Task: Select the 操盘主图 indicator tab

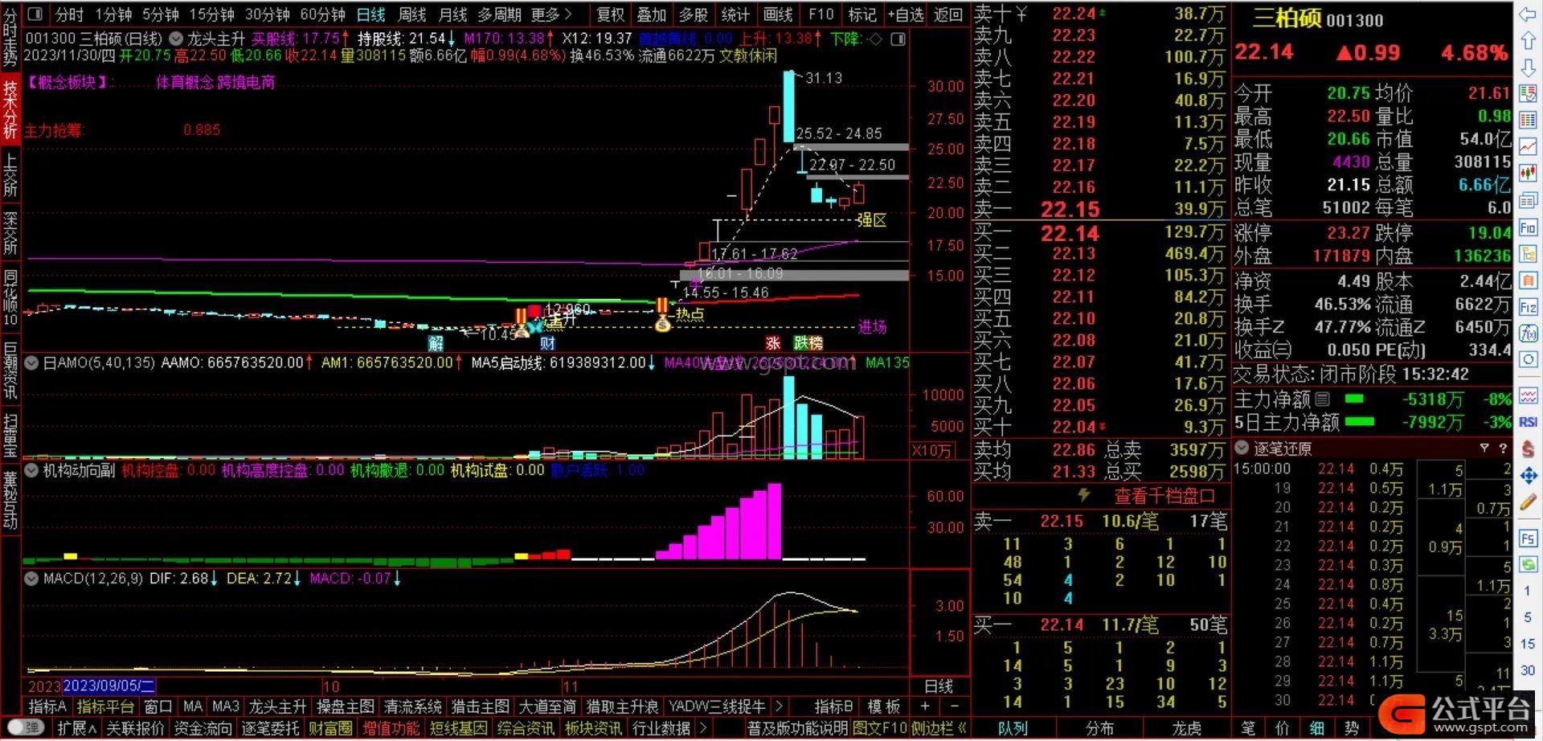Action: coord(346,706)
